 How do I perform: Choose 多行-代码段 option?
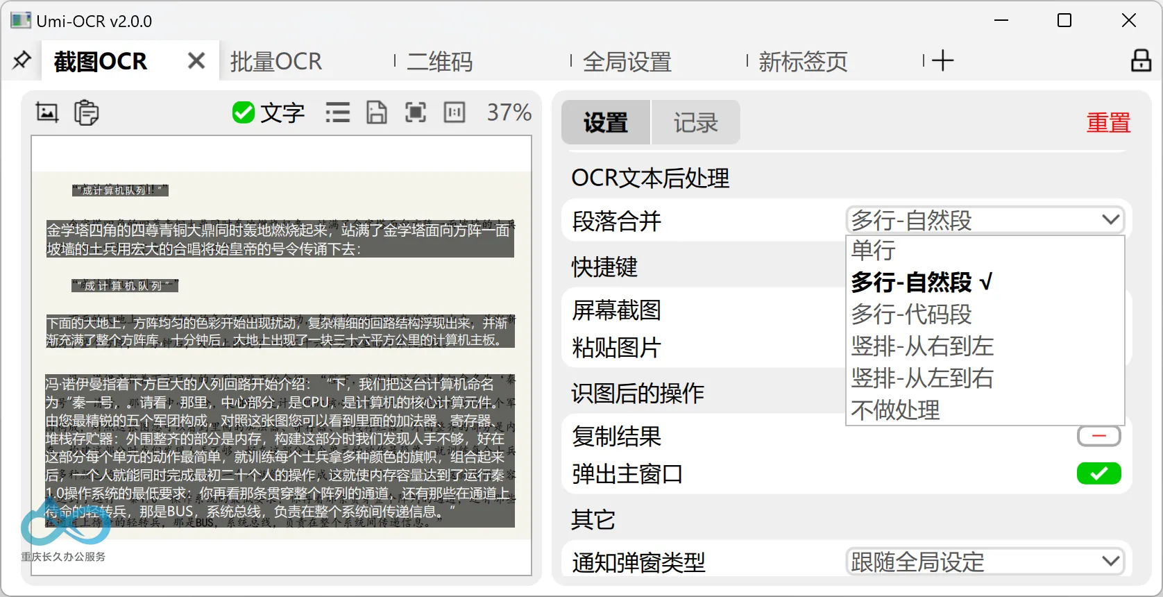pos(985,314)
